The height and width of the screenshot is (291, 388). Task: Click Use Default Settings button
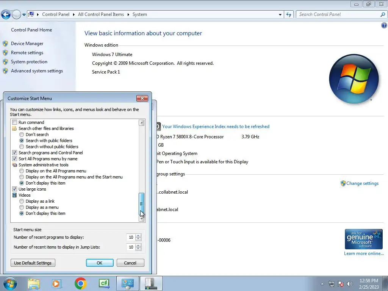pos(33,263)
